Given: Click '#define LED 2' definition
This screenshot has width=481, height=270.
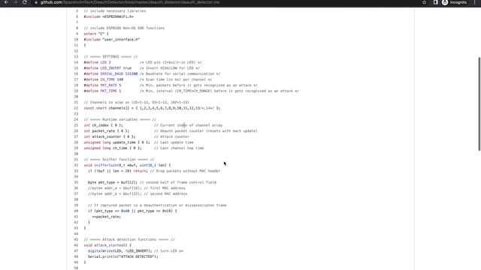Looking at the screenshot, I should [97, 62].
